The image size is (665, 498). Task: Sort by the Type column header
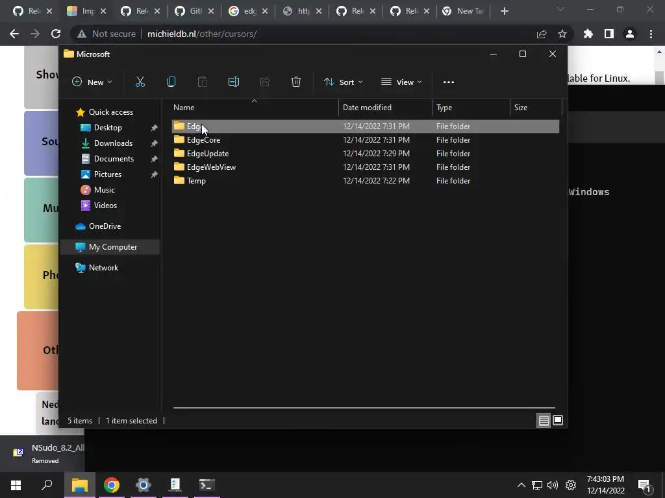pyautogui.click(x=471, y=108)
